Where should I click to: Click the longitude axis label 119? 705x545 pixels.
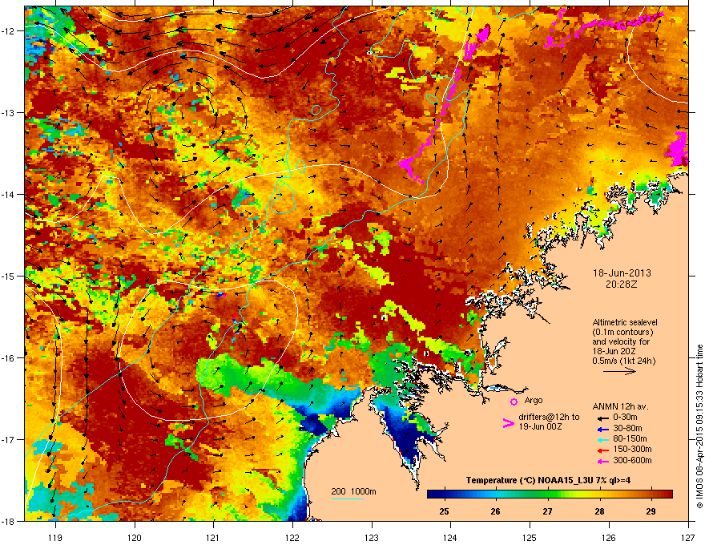pos(55,537)
